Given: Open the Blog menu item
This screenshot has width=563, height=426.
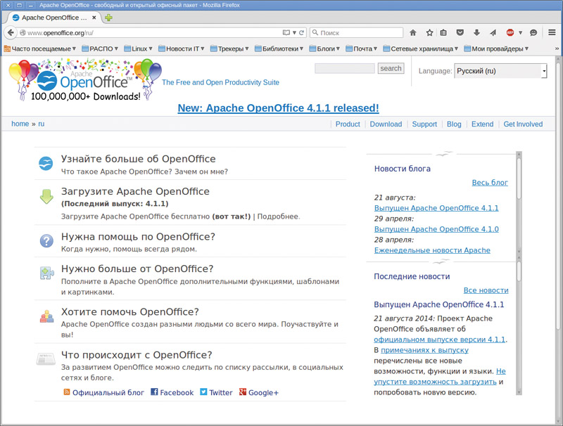Looking at the screenshot, I should click(454, 124).
